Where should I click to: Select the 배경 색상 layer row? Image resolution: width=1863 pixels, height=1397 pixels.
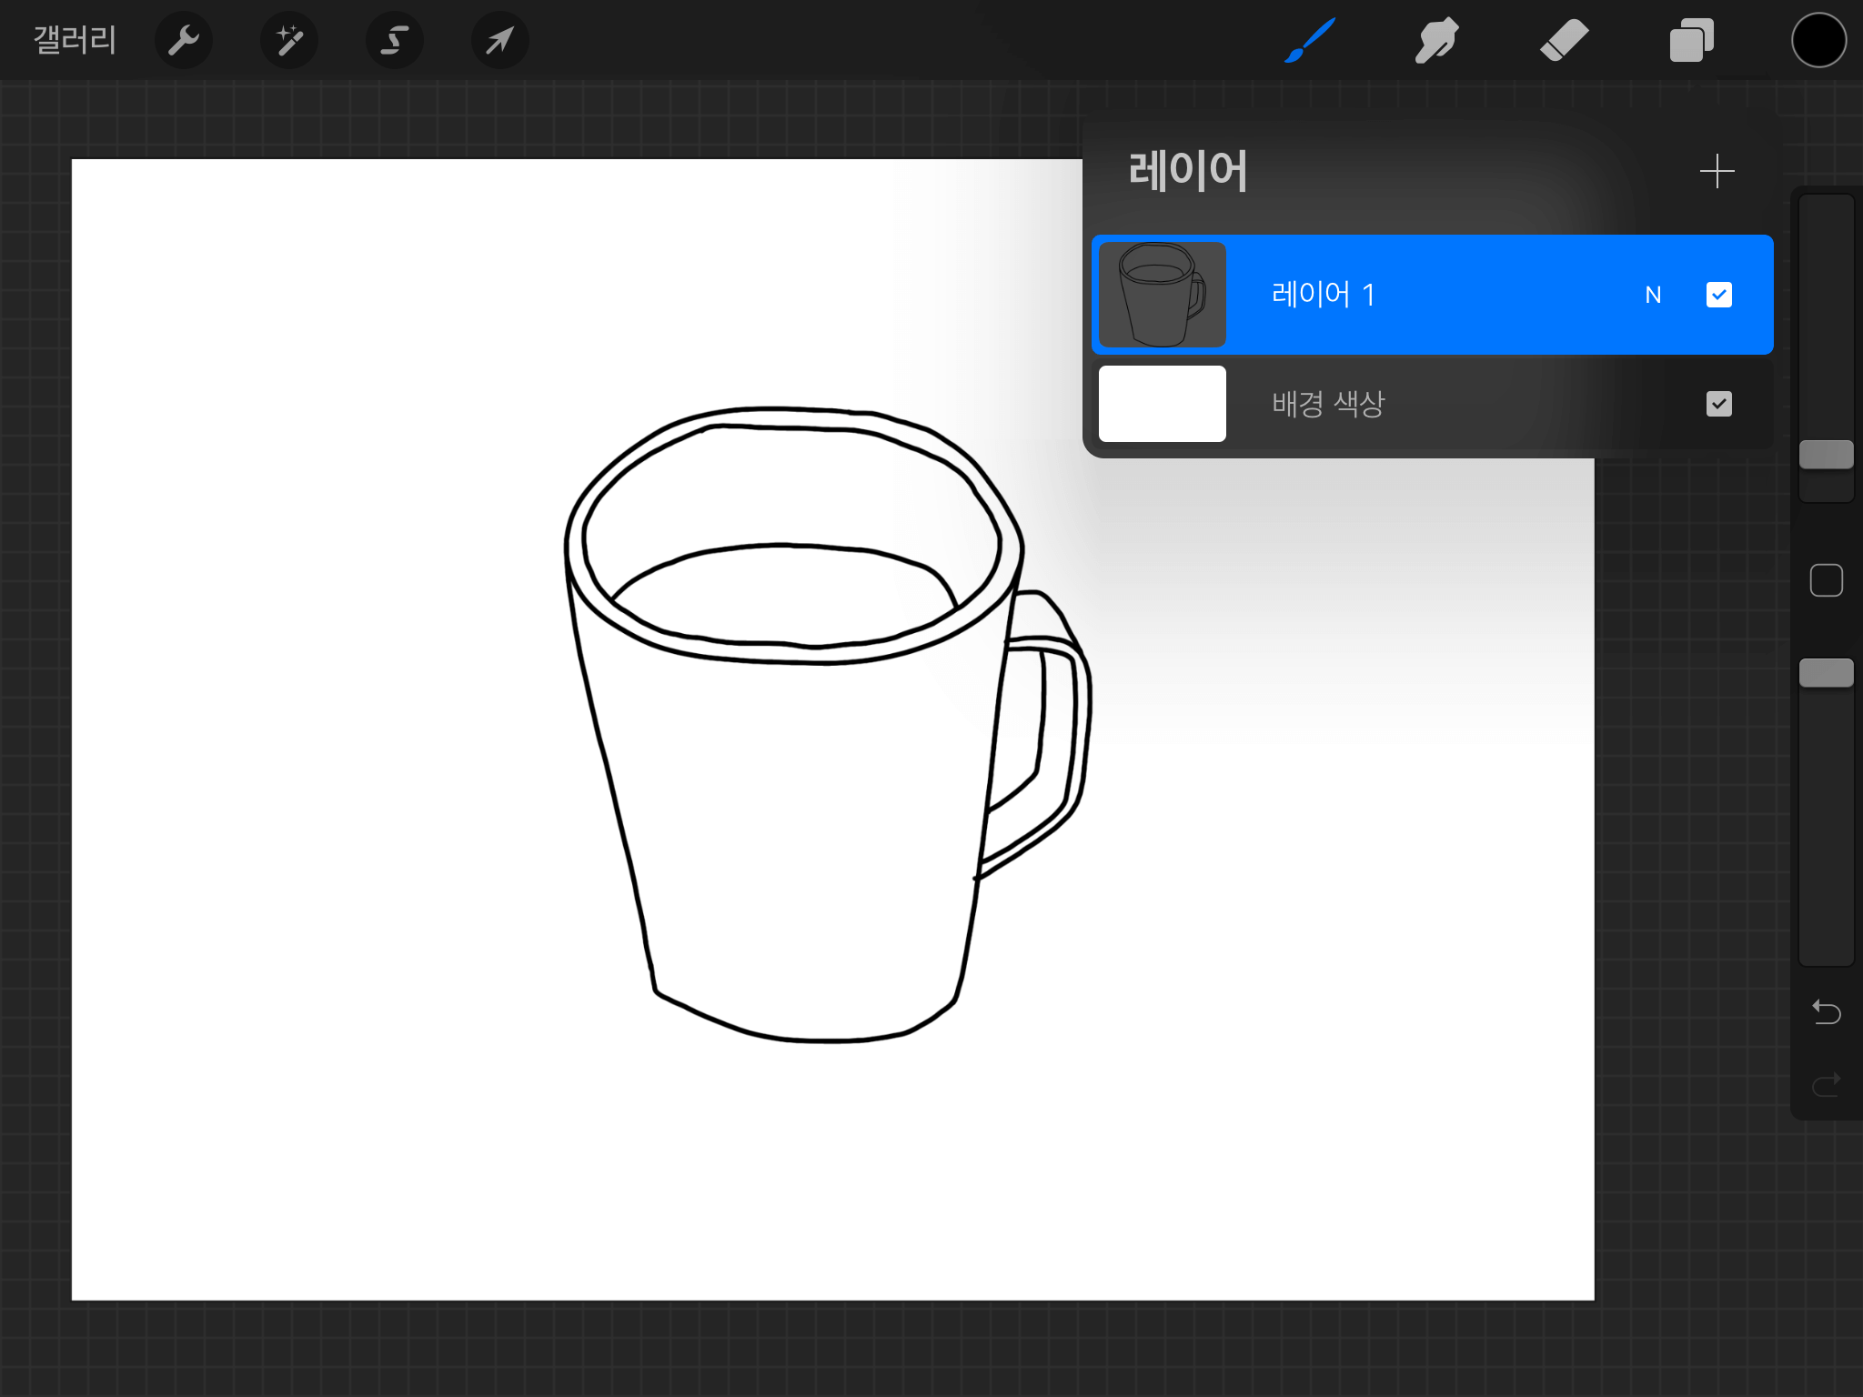click(x=1433, y=404)
